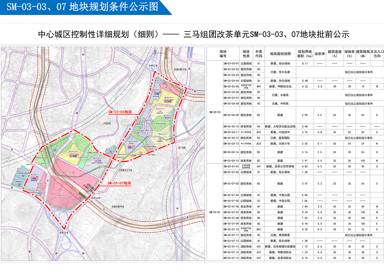This screenshot has width=384, height=275.
Task: Click the 开闭所 blue icon on map
Action: point(122,157)
